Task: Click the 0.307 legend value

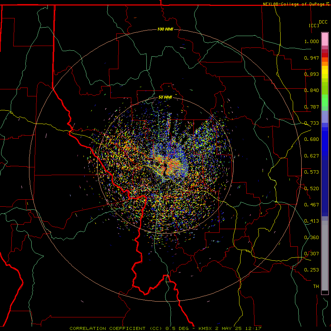Action: pyautogui.click(x=312, y=254)
